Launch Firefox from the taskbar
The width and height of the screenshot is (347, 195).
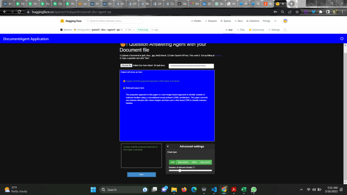(184, 189)
